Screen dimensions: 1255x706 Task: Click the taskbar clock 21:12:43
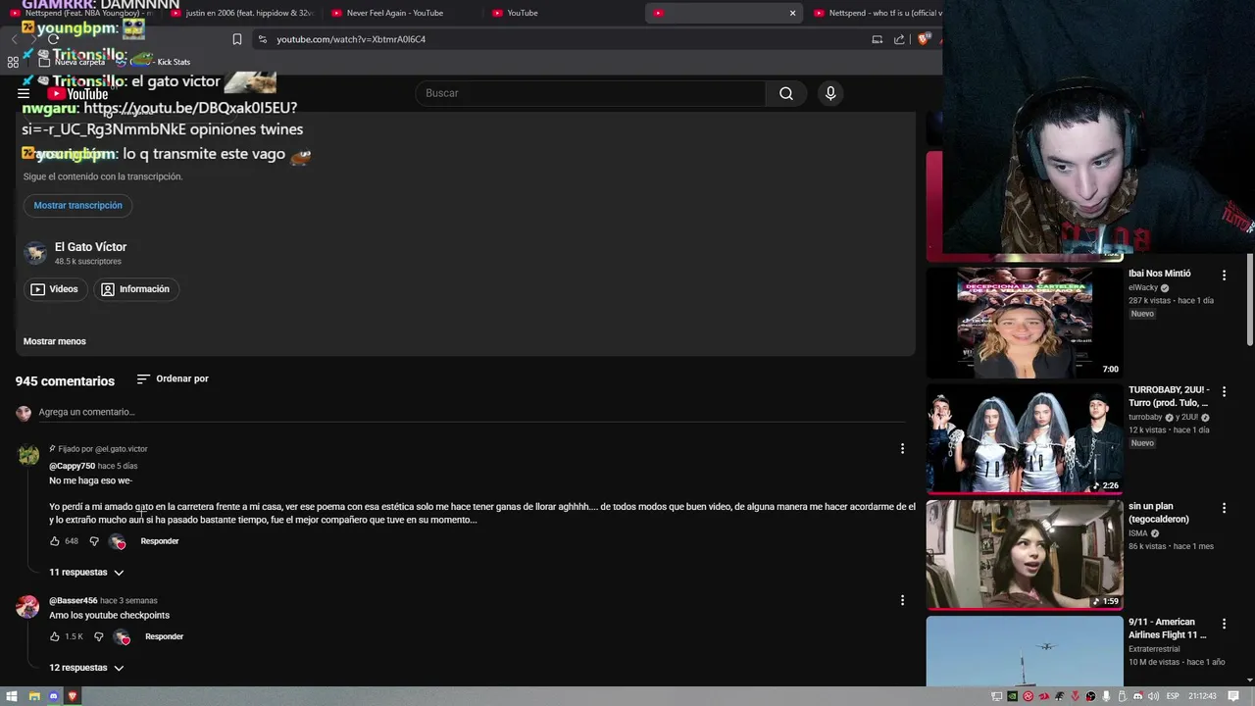tap(1202, 696)
